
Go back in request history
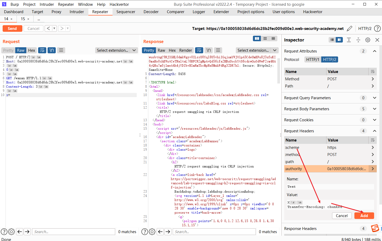pos(48,28)
